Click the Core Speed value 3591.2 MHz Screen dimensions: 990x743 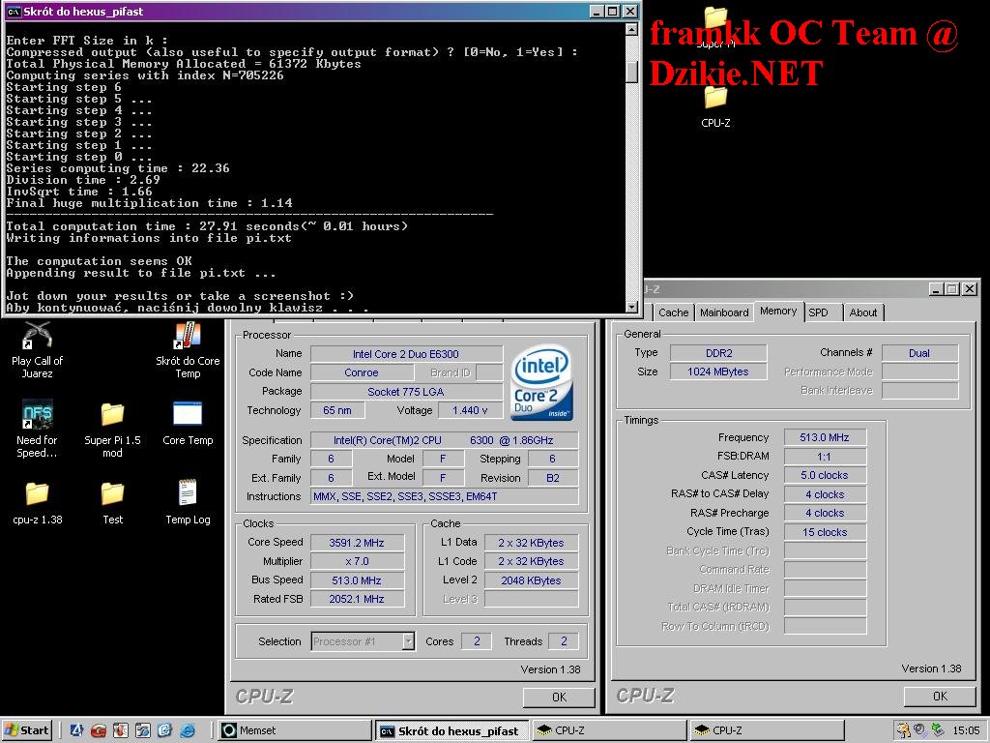pos(357,543)
